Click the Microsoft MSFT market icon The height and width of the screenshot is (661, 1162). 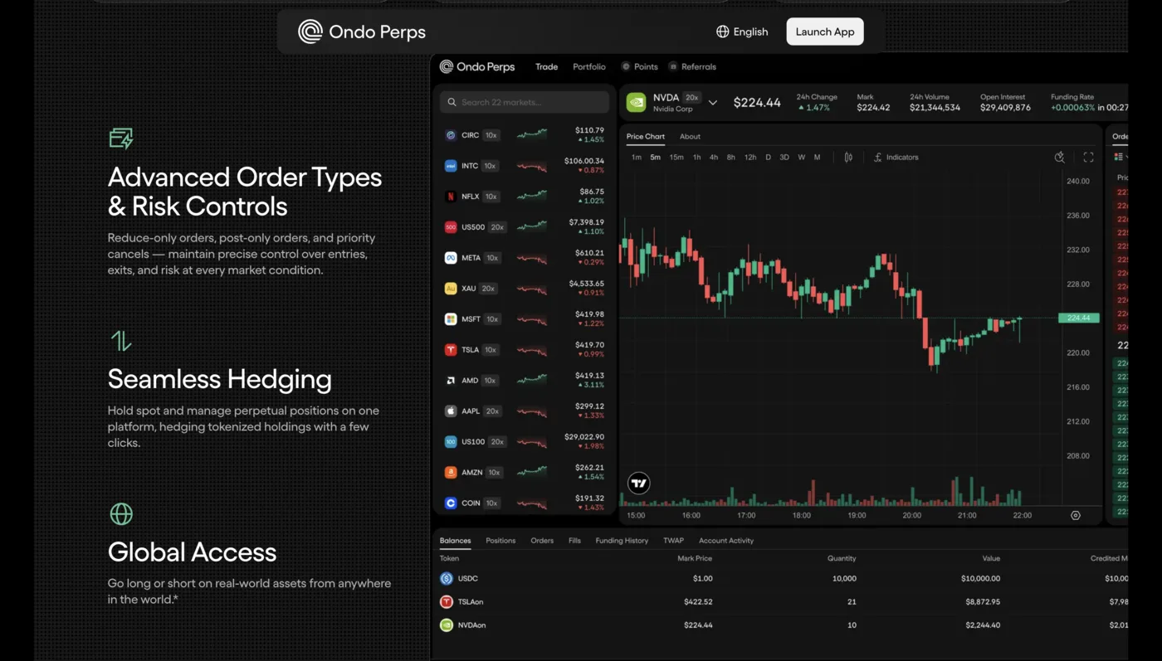point(451,319)
